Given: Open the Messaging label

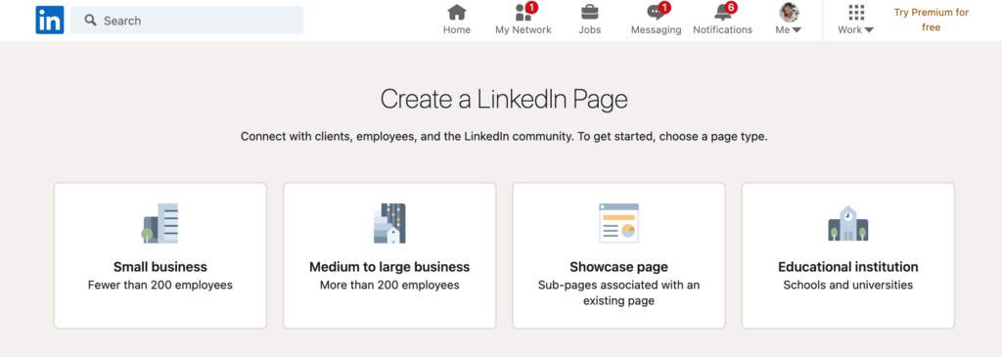Looking at the screenshot, I should (657, 30).
